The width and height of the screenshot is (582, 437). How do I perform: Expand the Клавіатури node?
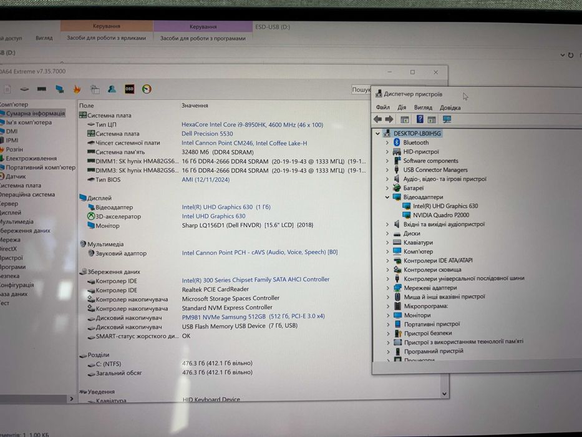(387, 242)
